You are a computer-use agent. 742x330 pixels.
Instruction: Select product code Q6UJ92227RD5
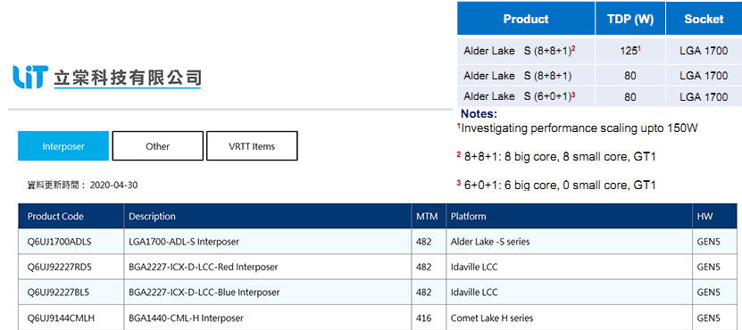pyautogui.click(x=60, y=267)
